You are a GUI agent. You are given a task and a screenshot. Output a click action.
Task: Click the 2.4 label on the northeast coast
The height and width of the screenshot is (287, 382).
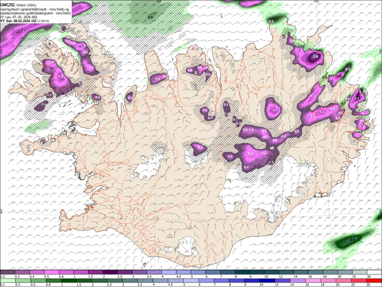coord(340,74)
